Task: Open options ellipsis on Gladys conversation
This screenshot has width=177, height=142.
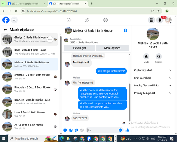Action: click(x=50, y=39)
